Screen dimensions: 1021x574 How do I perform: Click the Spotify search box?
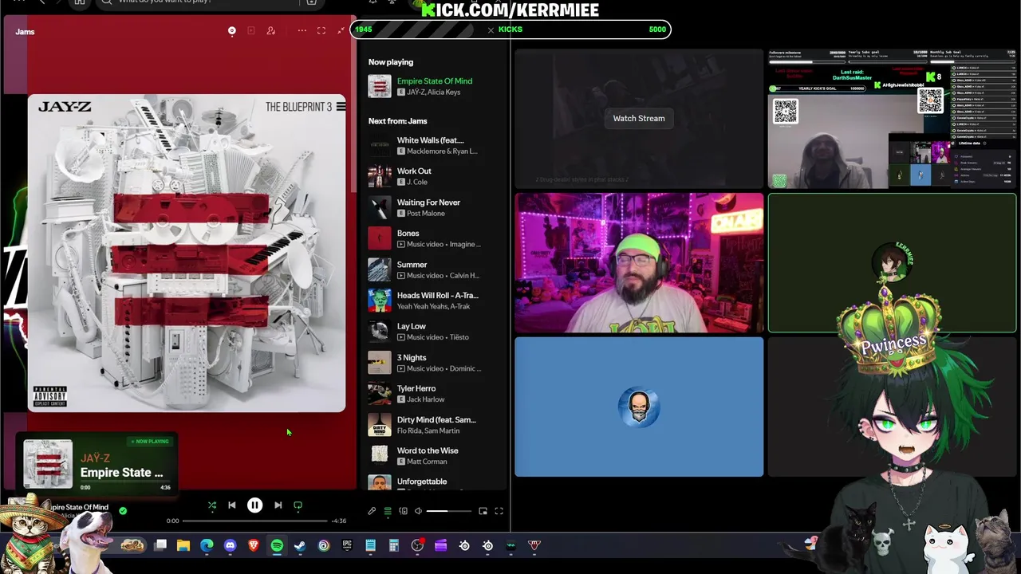click(211, 2)
